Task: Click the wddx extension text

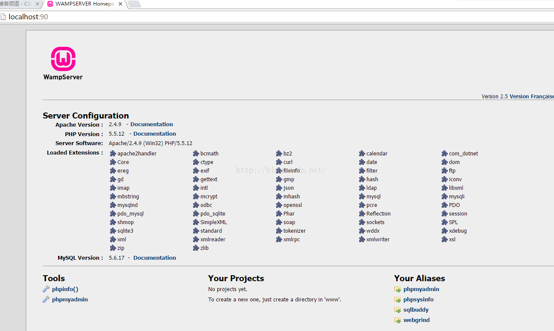Action: point(373,231)
